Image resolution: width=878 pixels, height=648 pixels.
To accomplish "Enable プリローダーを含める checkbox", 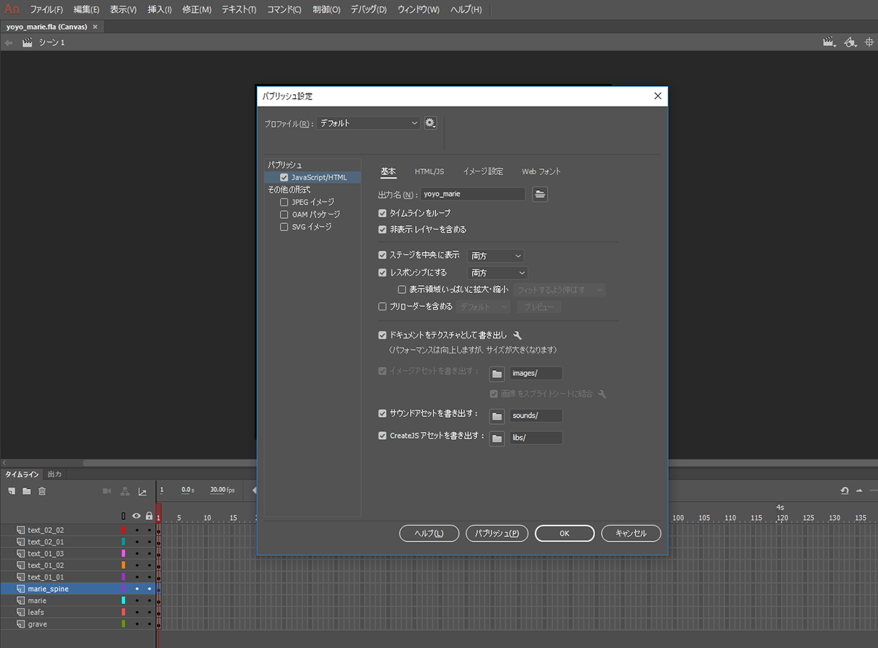I will click(x=383, y=307).
